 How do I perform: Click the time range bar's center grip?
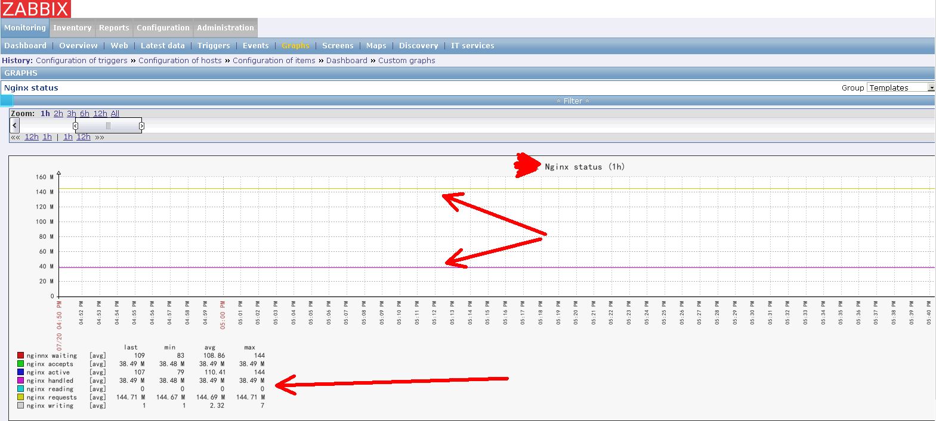pos(108,126)
